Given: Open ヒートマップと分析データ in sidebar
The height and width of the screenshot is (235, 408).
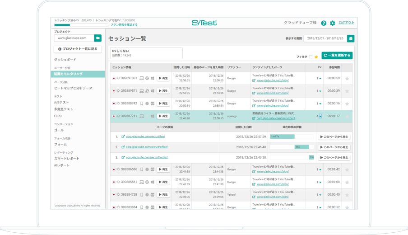Looking at the screenshot, I should pyautogui.click(x=73, y=88).
